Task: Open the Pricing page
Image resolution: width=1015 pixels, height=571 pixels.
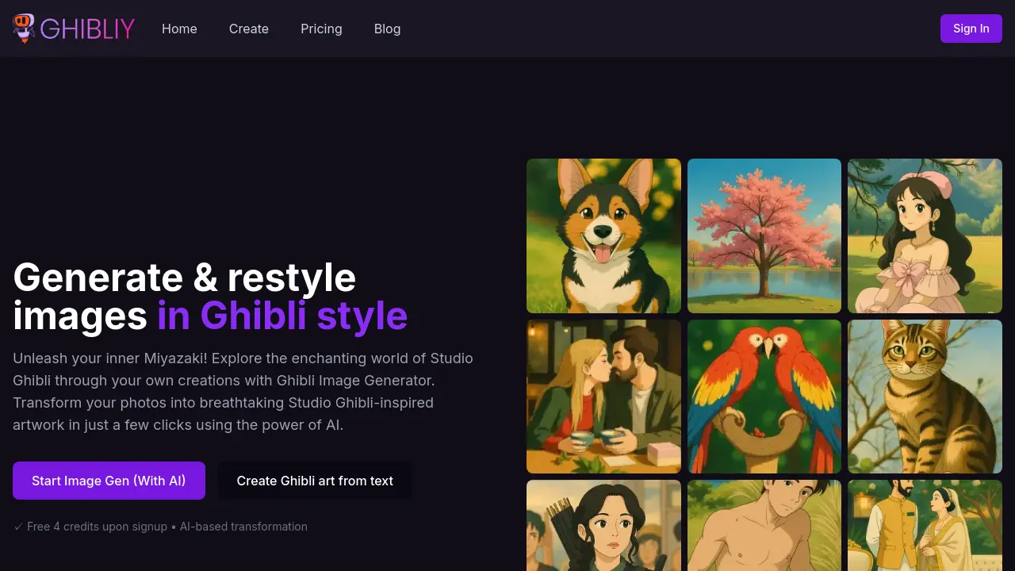Action: [x=321, y=29]
